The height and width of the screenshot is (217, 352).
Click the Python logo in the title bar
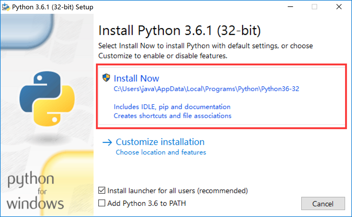click(6, 6)
